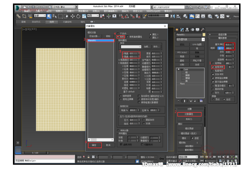Click the 对象属性 button

189,114
